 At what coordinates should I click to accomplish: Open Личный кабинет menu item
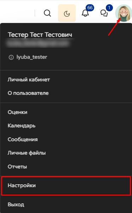click(x=66, y=80)
